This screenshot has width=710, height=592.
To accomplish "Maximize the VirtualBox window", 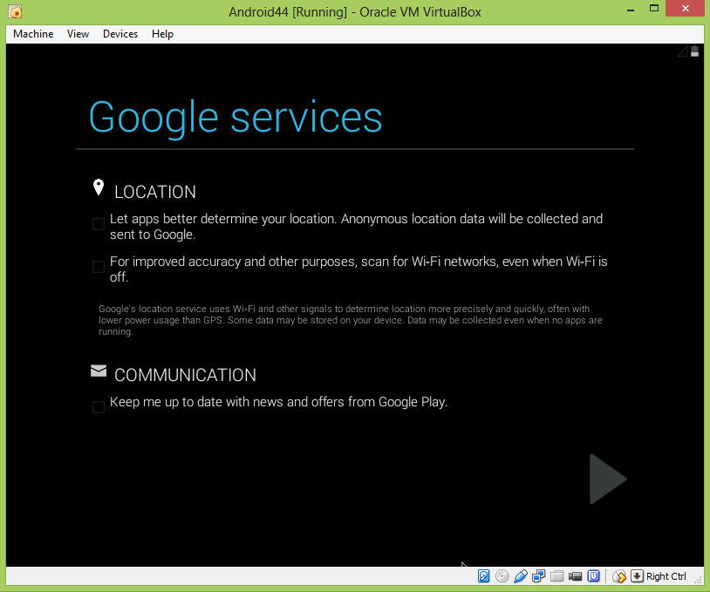I will point(654,8).
